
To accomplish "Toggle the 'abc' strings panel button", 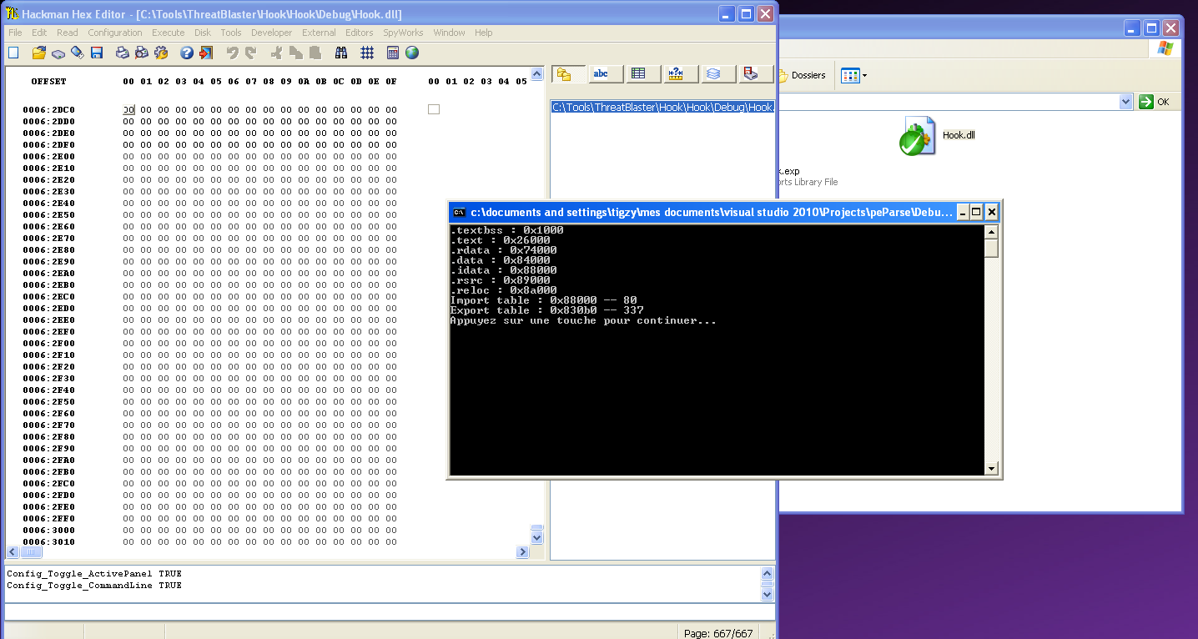I will pos(601,74).
